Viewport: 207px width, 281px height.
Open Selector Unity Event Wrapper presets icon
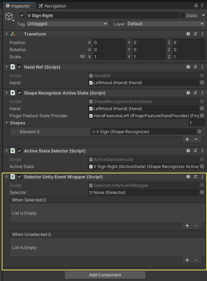(x=195, y=177)
